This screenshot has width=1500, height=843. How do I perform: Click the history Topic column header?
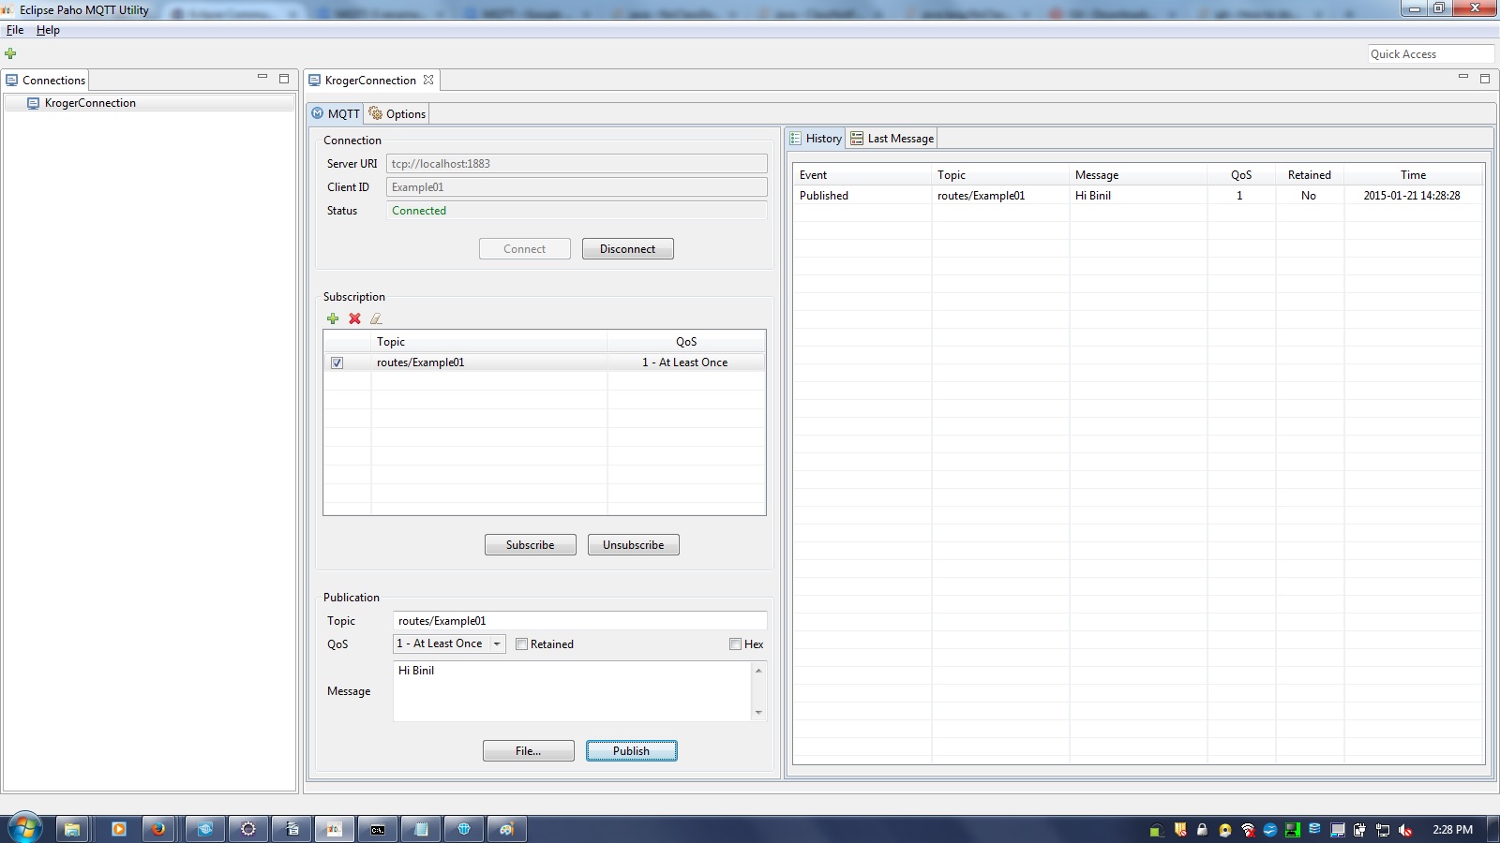click(x=1000, y=175)
